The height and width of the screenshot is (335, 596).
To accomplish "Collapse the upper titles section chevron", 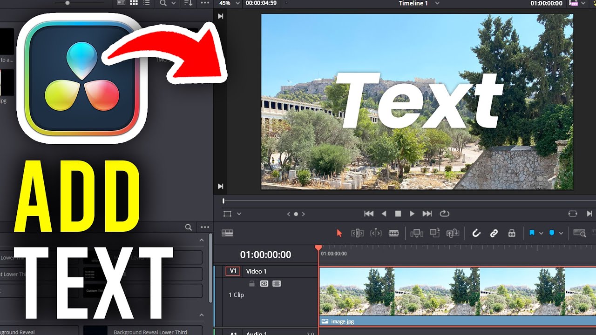I will (202, 240).
